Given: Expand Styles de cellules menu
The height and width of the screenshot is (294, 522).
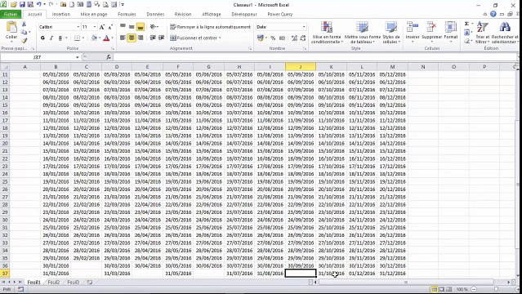Looking at the screenshot, I should pos(391,33).
